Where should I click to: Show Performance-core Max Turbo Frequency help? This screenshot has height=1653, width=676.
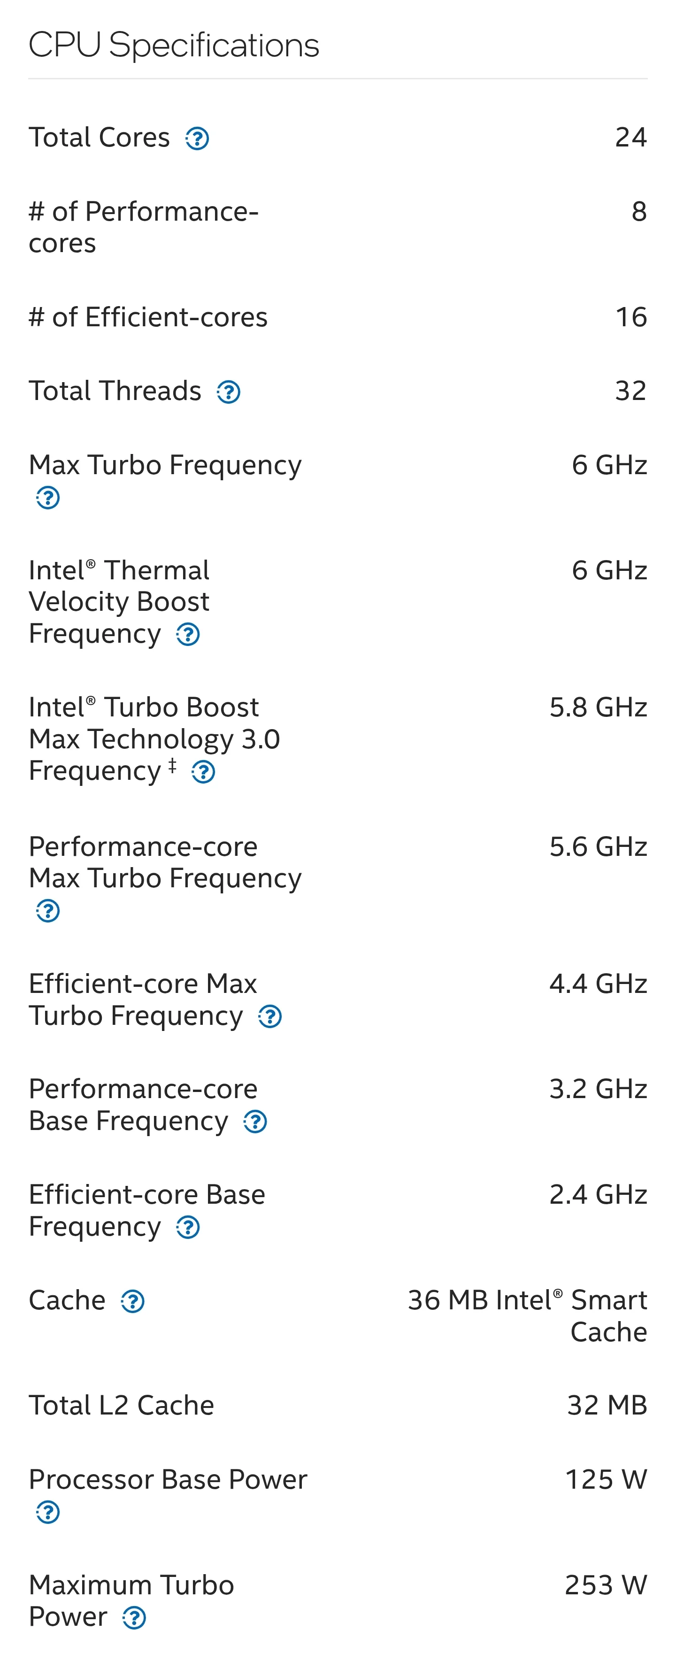[48, 911]
